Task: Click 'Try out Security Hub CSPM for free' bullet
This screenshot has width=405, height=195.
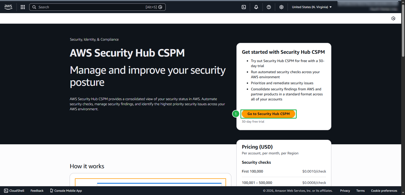Action: pyautogui.click(x=288, y=63)
